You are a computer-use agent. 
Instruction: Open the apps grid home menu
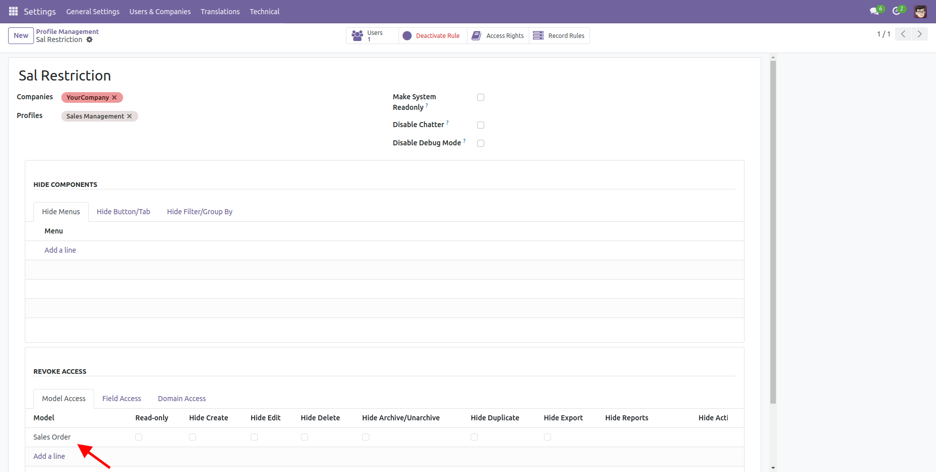[x=13, y=11]
